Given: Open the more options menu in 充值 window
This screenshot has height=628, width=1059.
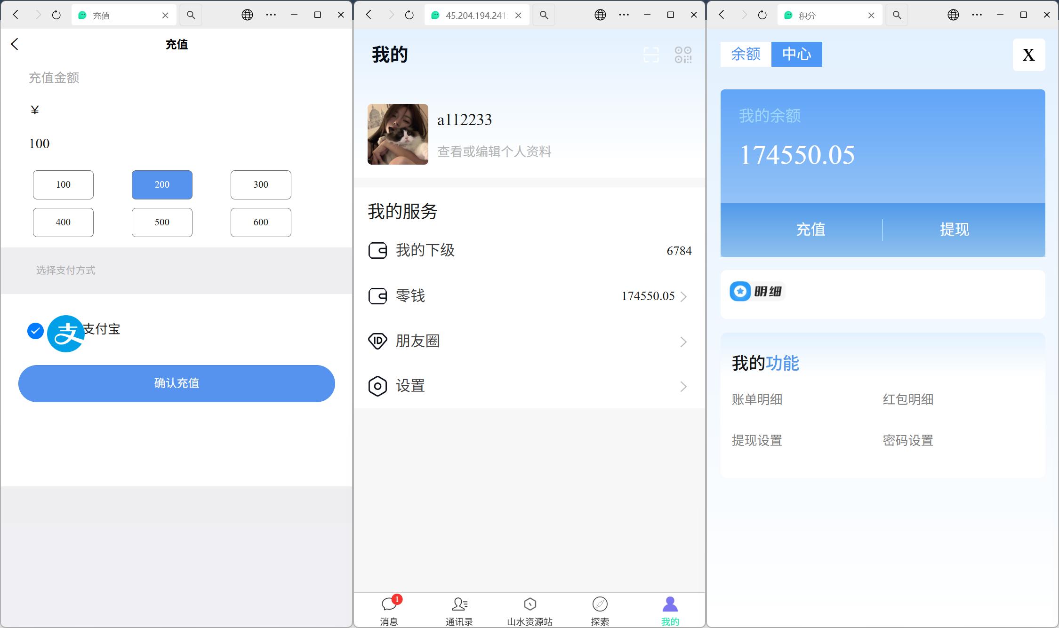Looking at the screenshot, I should 271,15.
